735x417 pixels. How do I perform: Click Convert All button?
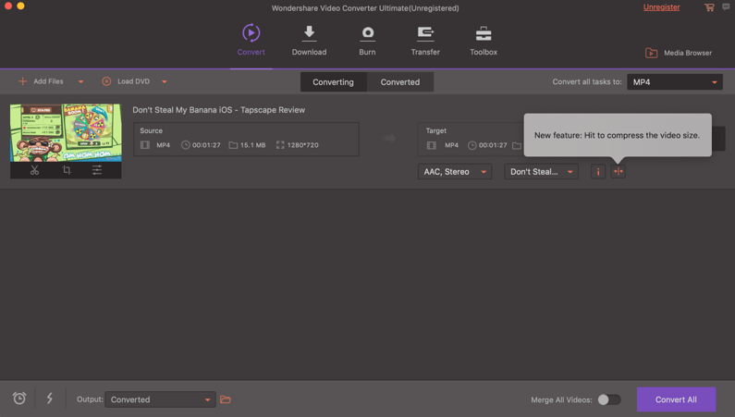(676, 399)
